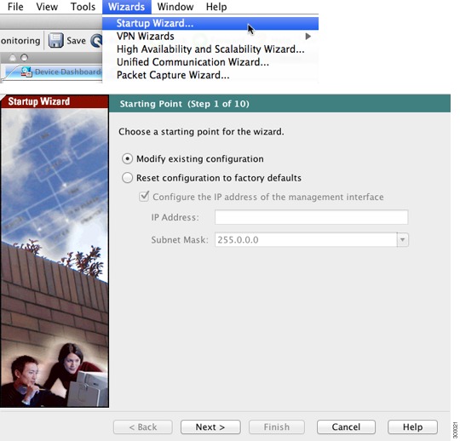Viewport: 460px width, 441px height.
Task: Click the Help button in wizard
Action: tap(412, 427)
